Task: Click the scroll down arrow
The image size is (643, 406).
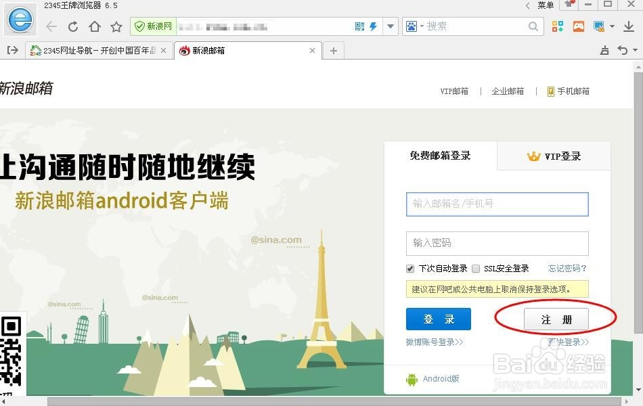Action: coord(638,390)
